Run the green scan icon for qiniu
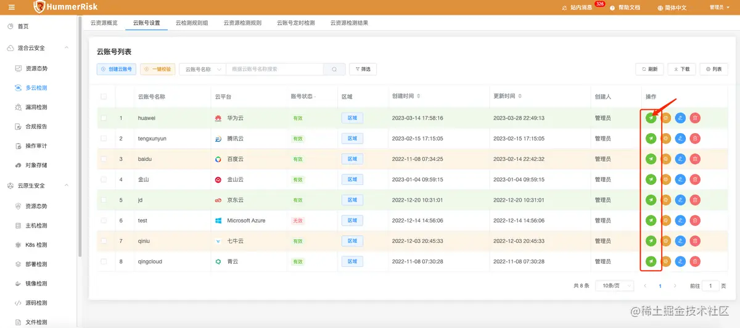The width and height of the screenshot is (740, 328). pyautogui.click(x=651, y=241)
